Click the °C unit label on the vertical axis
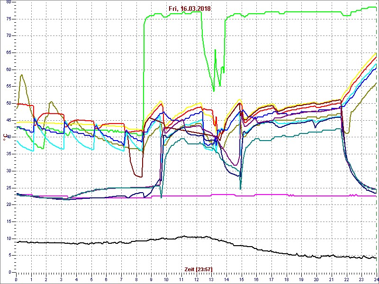 [x=4, y=137]
